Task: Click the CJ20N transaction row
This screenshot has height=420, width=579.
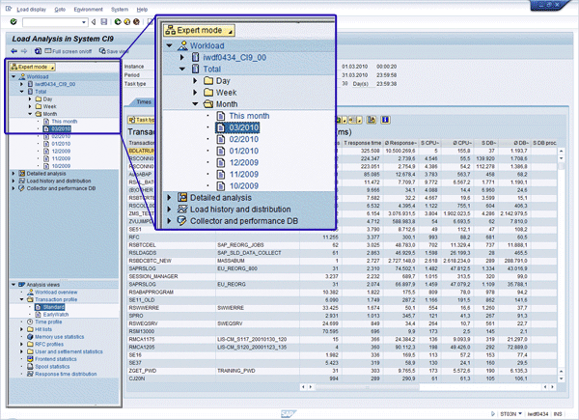Action: tap(343, 378)
